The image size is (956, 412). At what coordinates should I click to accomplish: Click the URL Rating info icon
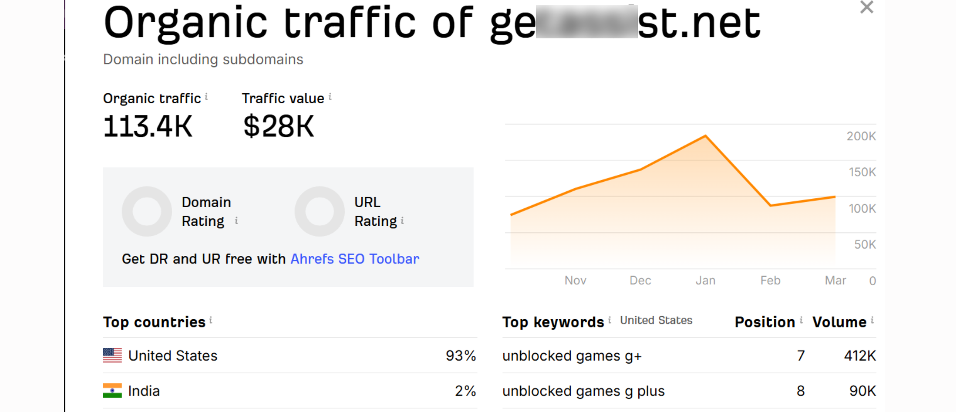point(402,221)
